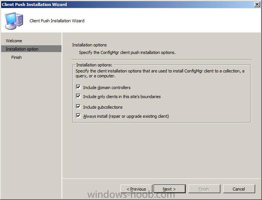Select the Installation option step in sidebar
262x200 pixels.
click(31, 49)
